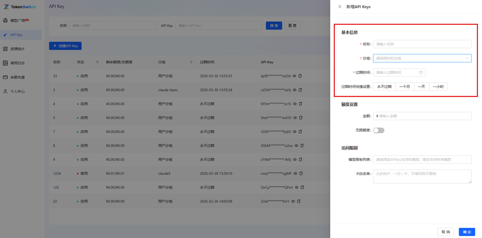Reveal the API key starting with SXbM
The width and height of the screenshot is (482, 238).
click(296, 146)
